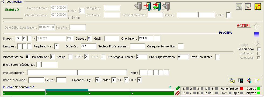
Task: Toggle the AutoLocali checkbox
Action: [x=259, y=58]
